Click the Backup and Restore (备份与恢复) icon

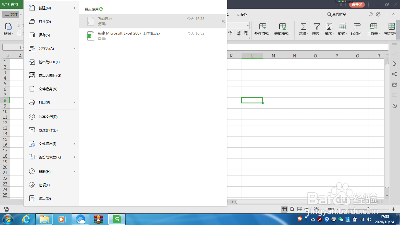[x=32, y=157]
